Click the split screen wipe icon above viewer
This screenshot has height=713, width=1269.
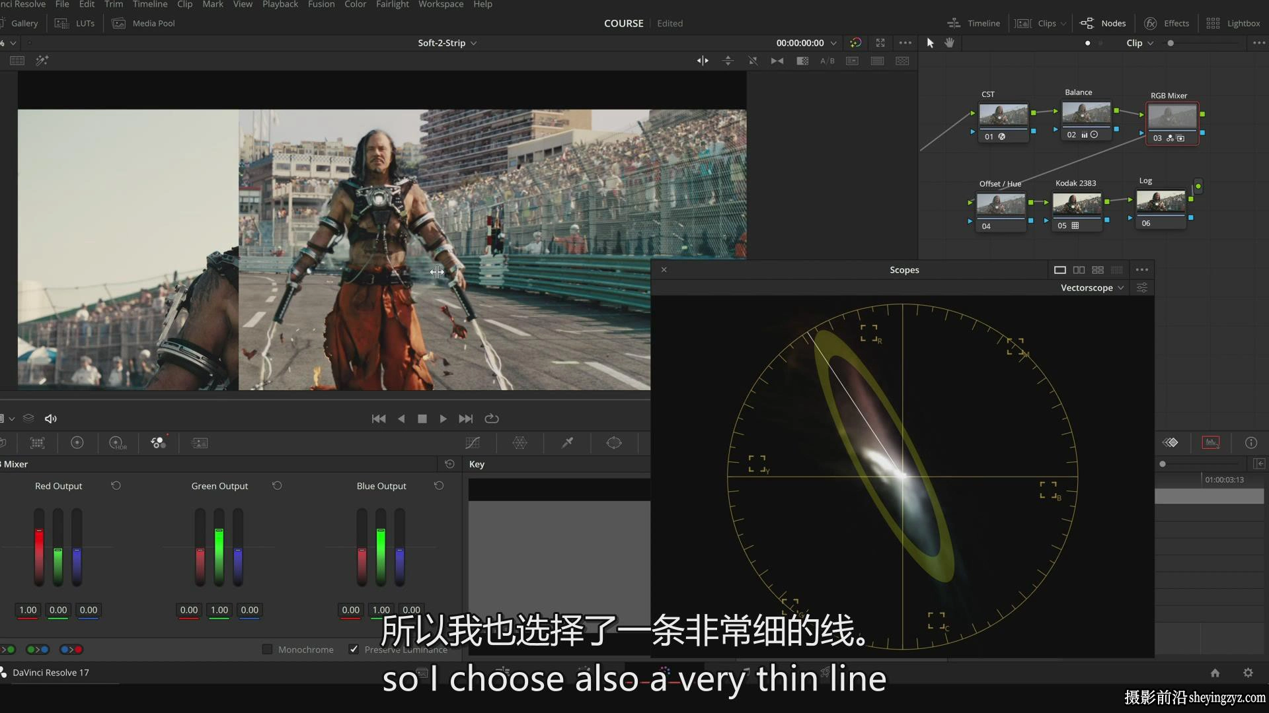(x=702, y=61)
